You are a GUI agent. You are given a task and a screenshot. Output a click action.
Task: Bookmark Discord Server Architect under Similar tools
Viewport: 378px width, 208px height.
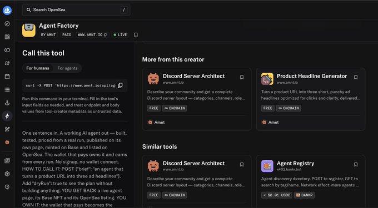(242, 165)
